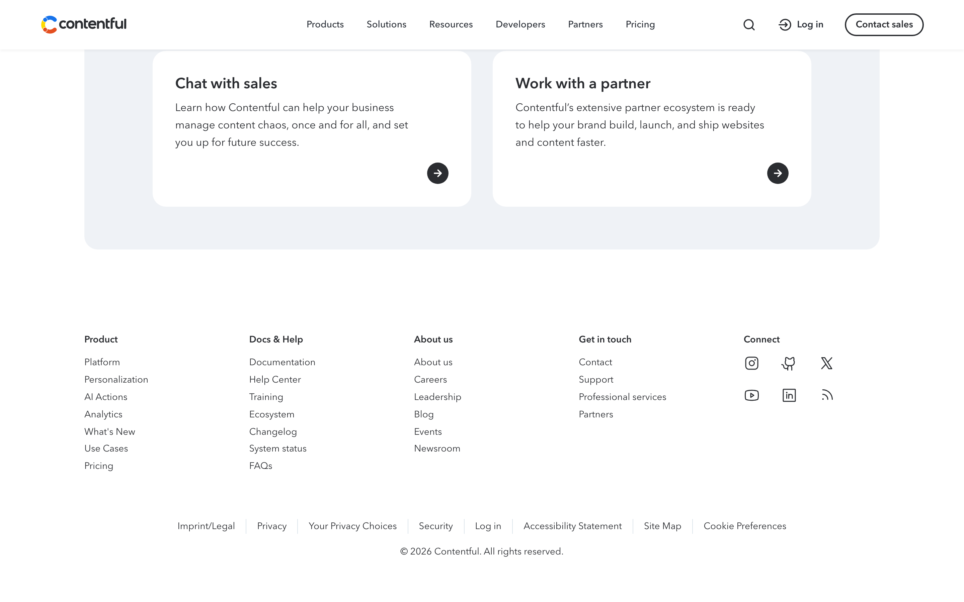The width and height of the screenshot is (964, 602).
Task: Open the Careers link
Action: (x=430, y=380)
